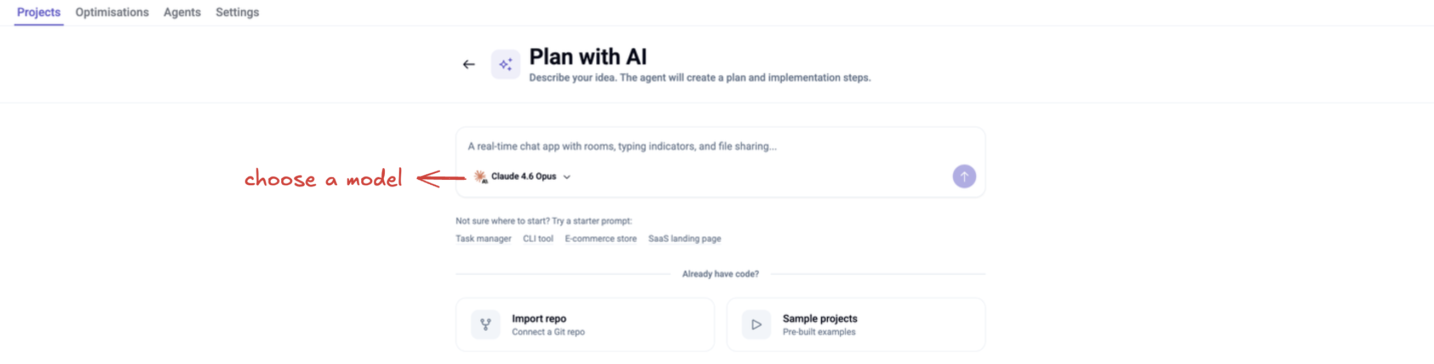The width and height of the screenshot is (1434, 364).
Task: Open the Import repo card
Action: (x=585, y=324)
